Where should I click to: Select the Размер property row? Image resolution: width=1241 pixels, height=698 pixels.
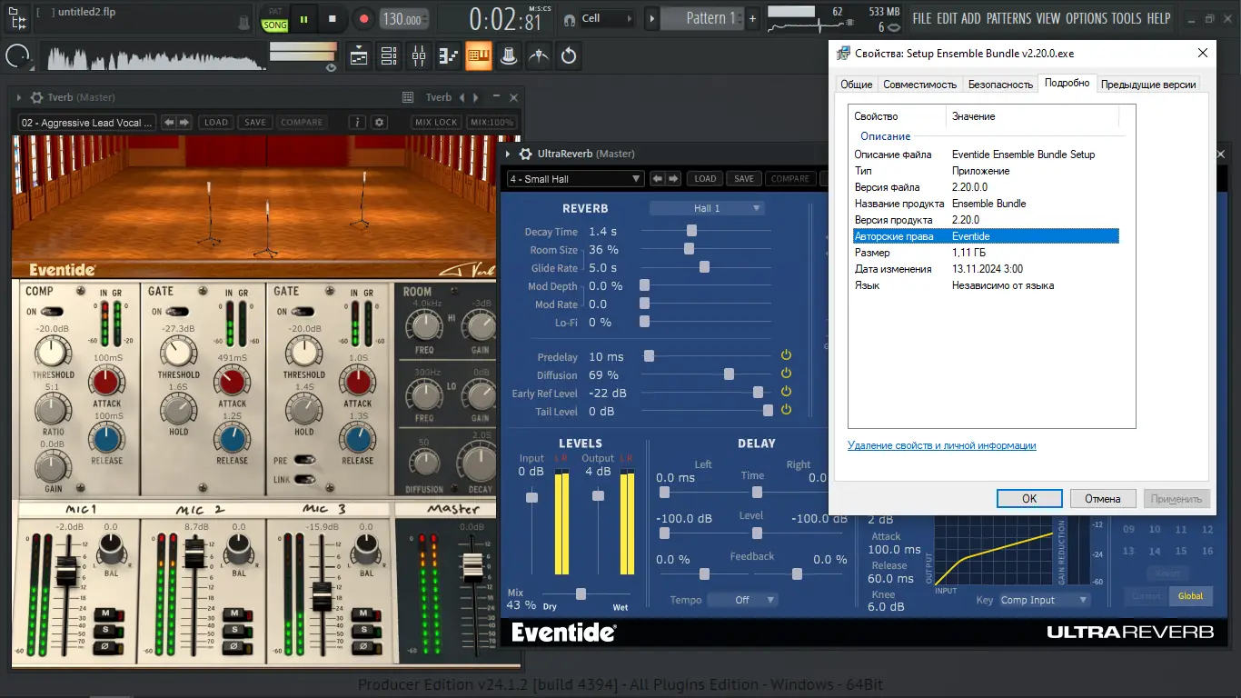986,253
